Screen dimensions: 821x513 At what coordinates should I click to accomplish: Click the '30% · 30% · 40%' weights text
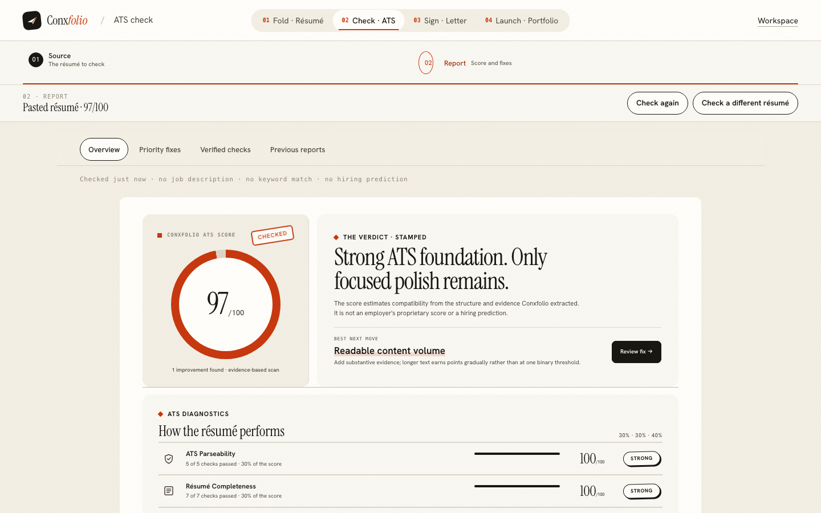tap(640, 435)
